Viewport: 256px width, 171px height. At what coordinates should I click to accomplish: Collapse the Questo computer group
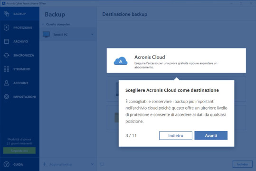[x=43, y=24]
